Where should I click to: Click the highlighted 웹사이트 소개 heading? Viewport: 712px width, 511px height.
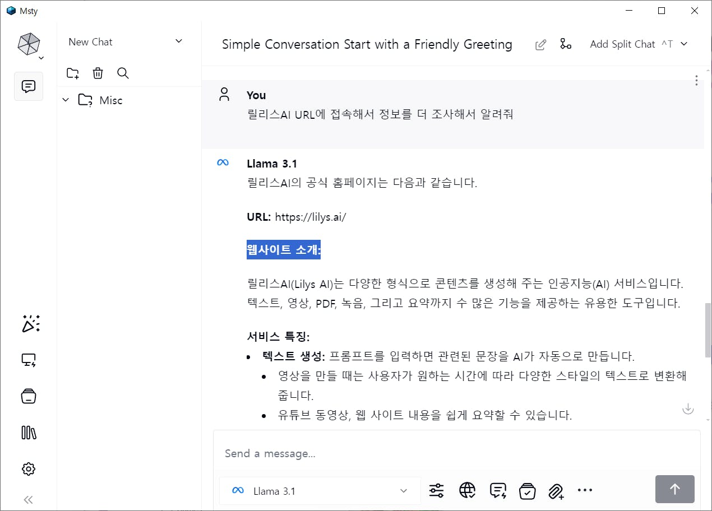[x=284, y=250]
